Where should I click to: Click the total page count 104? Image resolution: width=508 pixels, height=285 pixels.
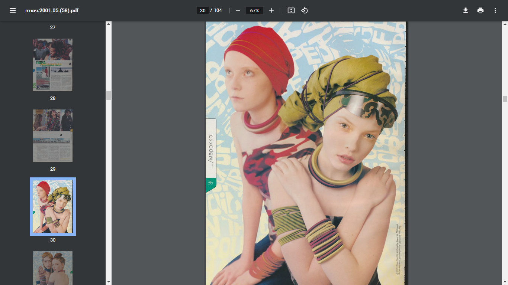(218, 10)
